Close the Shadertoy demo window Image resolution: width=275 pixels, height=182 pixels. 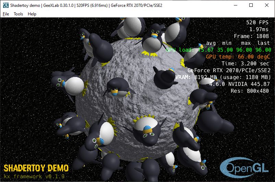pos(266,5)
